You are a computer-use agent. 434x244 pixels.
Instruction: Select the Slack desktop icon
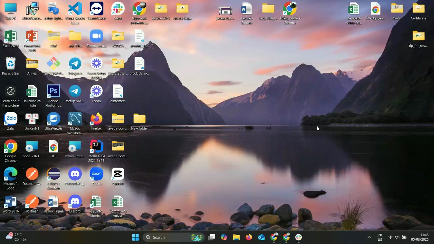(118, 11)
